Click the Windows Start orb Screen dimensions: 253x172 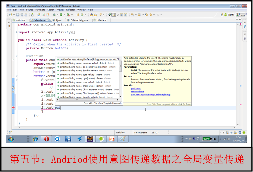(x=11, y=139)
